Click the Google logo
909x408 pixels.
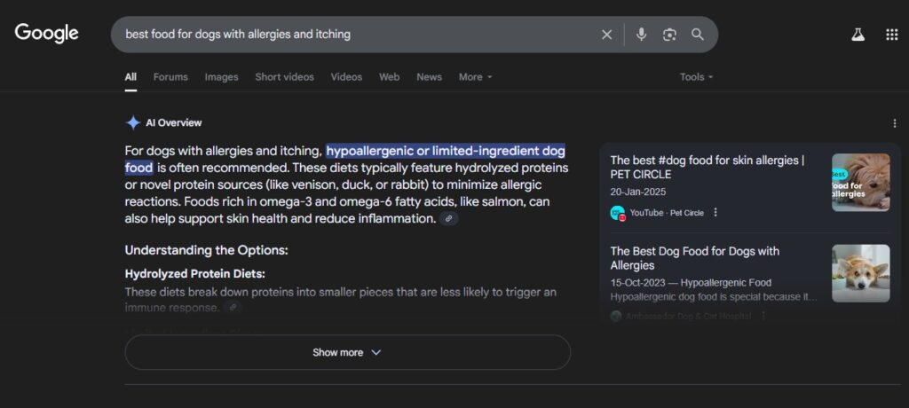[x=47, y=34]
